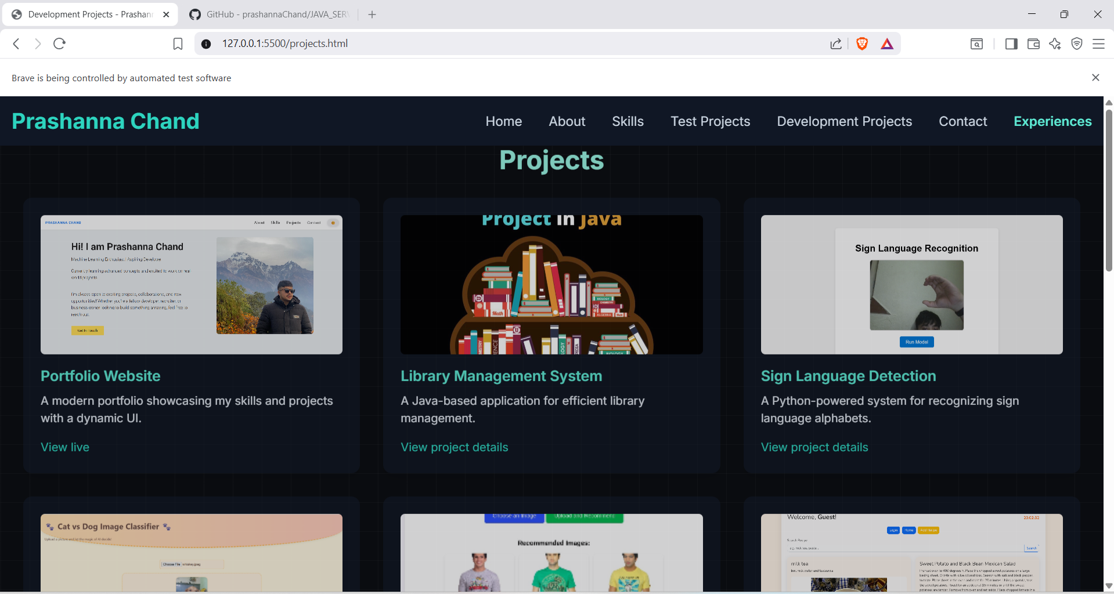Viewport: 1114px width, 594px height.
Task: Close the Development Projects tab
Action: [166, 15]
